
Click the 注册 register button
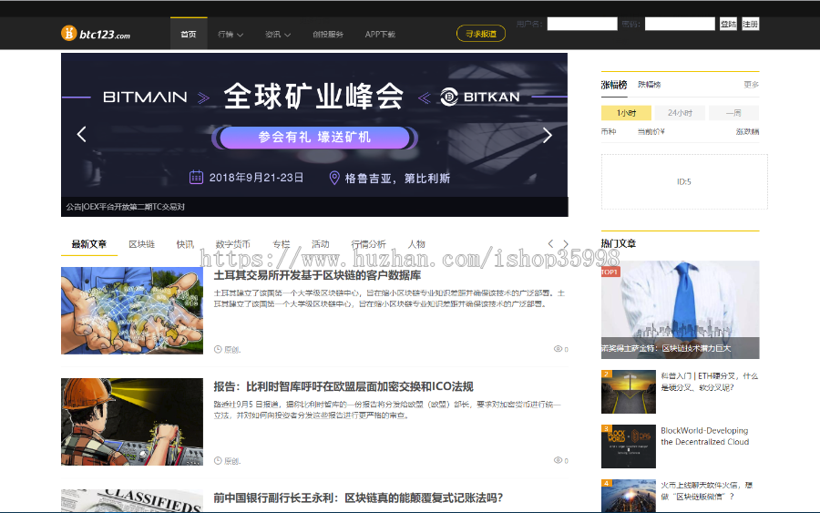(x=751, y=24)
